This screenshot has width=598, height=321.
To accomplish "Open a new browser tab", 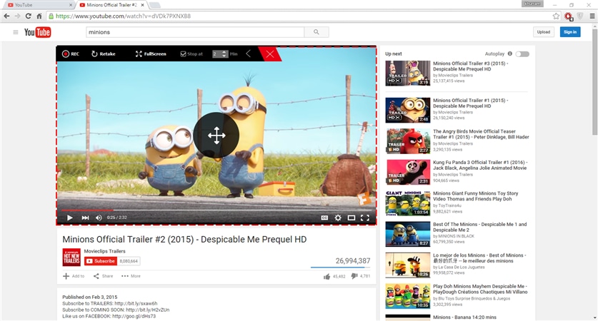I will [x=154, y=5].
